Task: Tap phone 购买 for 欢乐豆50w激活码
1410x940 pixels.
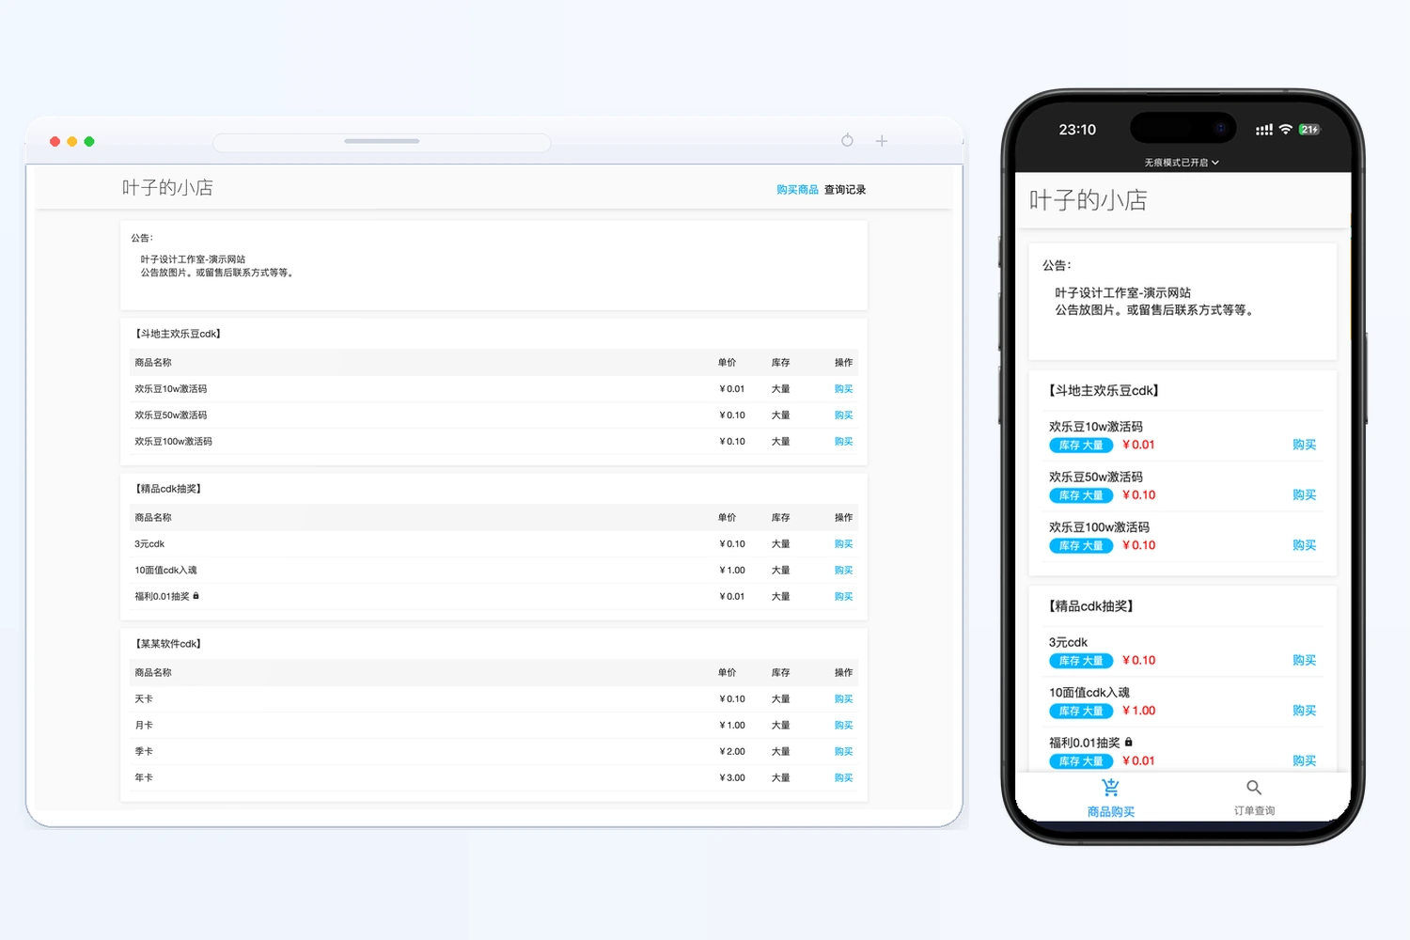Action: click(x=1304, y=495)
